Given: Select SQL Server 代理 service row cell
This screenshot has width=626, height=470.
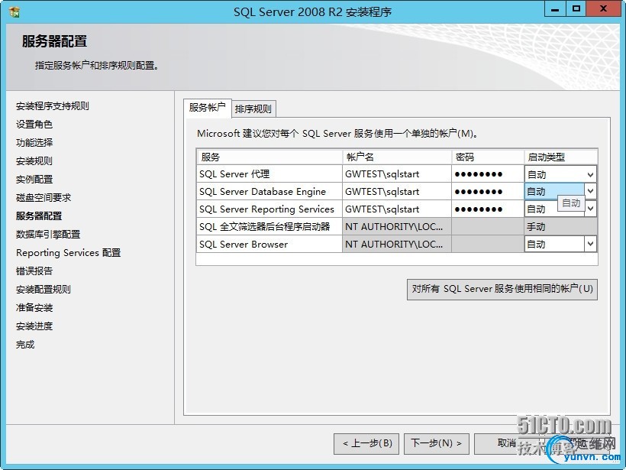Looking at the screenshot, I should tap(269, 174).
